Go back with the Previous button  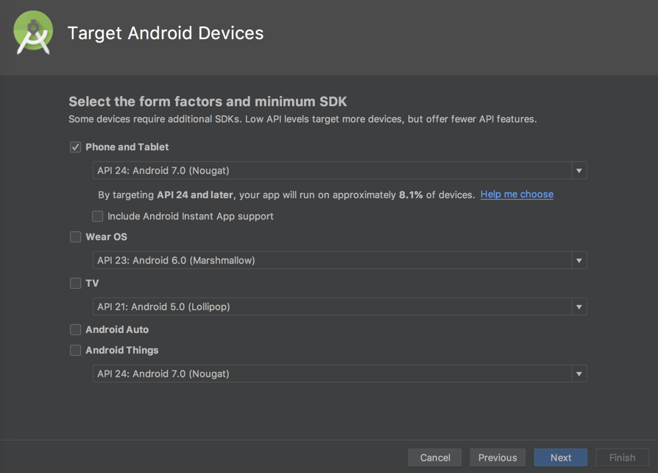(x=498, y=458)
